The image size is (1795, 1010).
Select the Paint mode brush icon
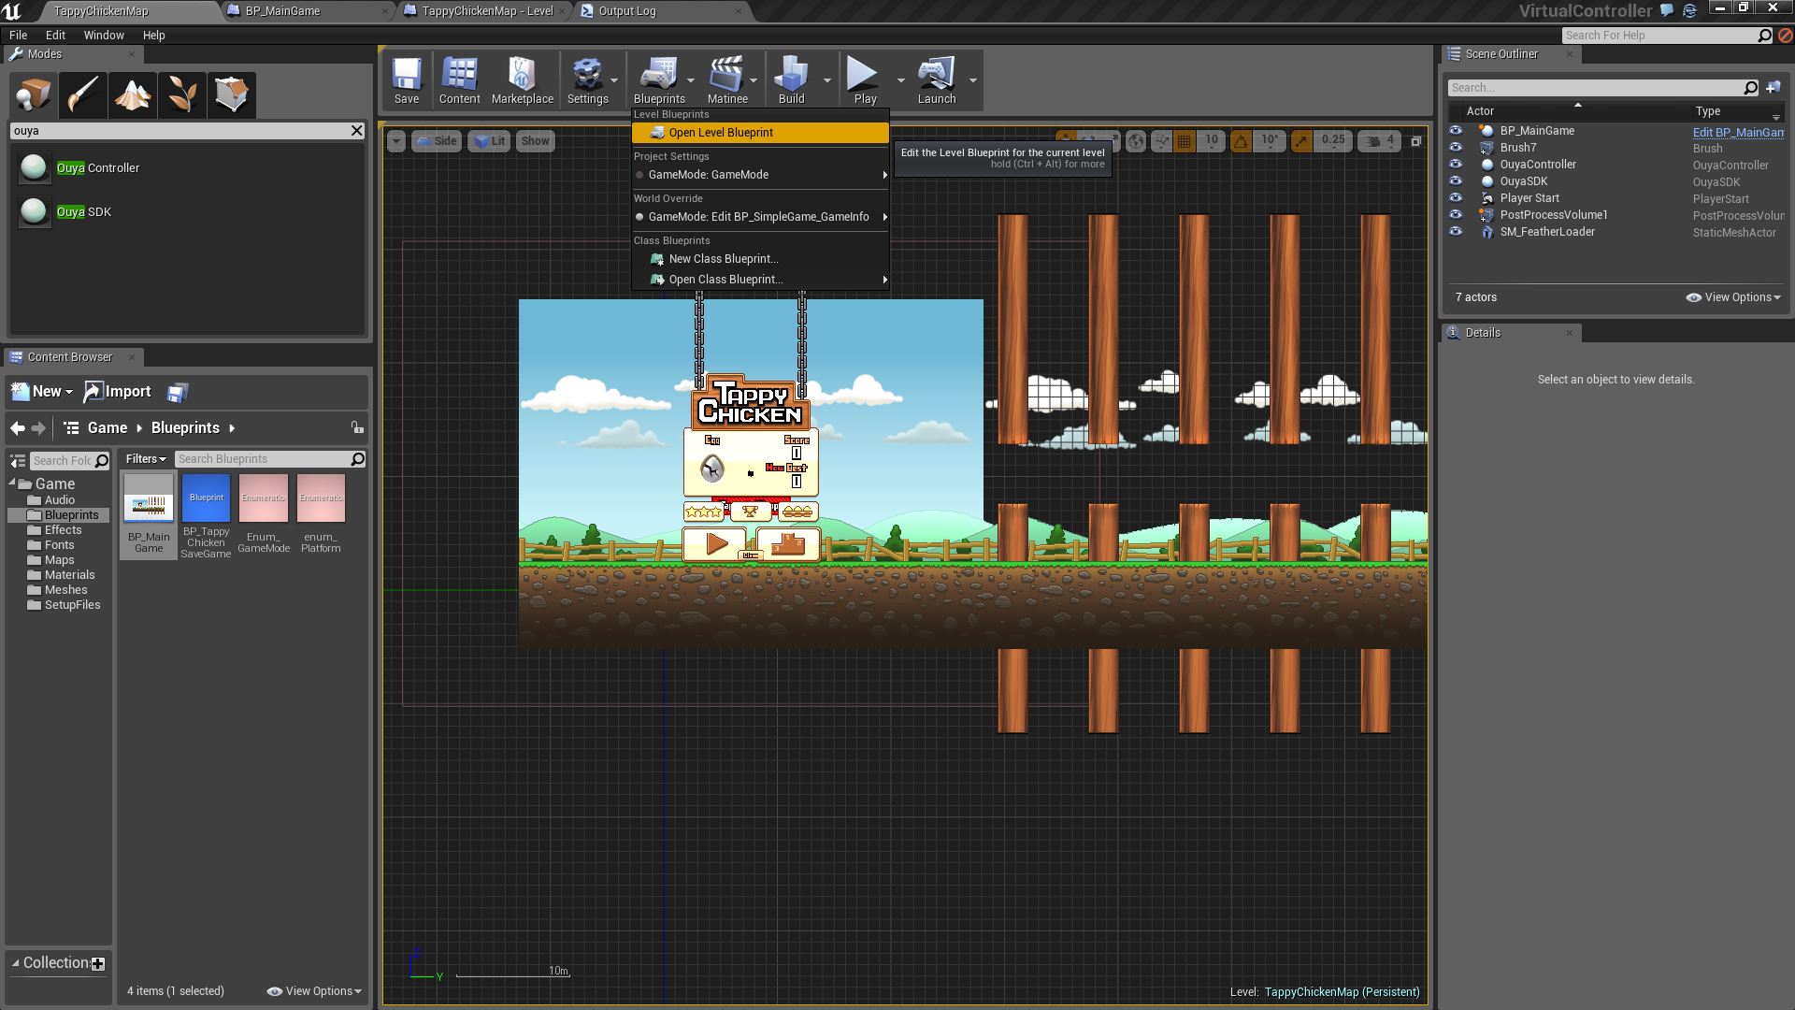(x=82, y=94)
